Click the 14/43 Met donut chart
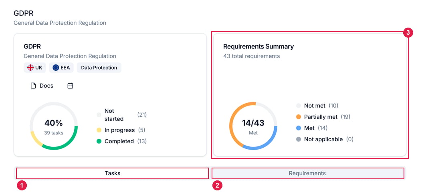Viewport: 424px width, 194px height. pos(253,126)
